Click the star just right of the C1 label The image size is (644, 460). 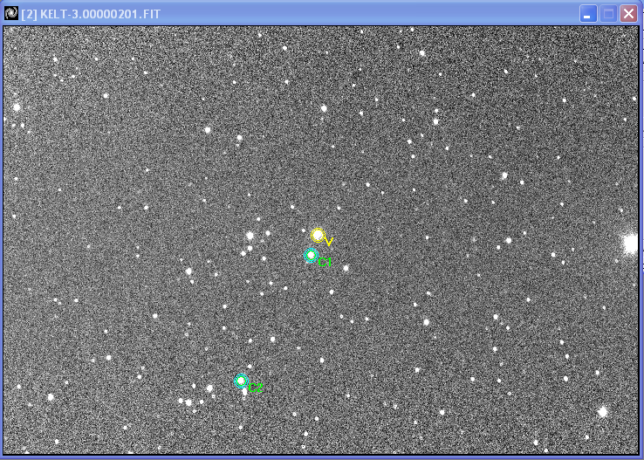point(346,268)
